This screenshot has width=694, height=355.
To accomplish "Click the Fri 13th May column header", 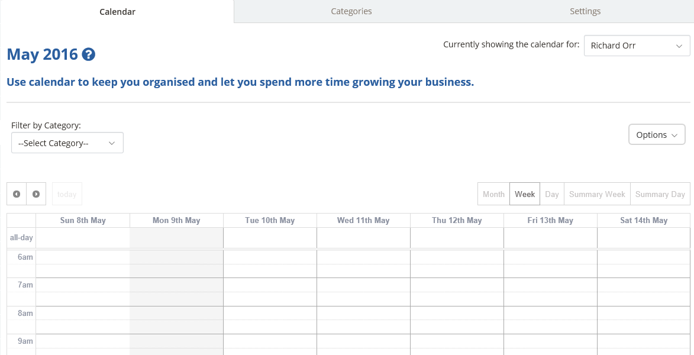I will point(550,221).
